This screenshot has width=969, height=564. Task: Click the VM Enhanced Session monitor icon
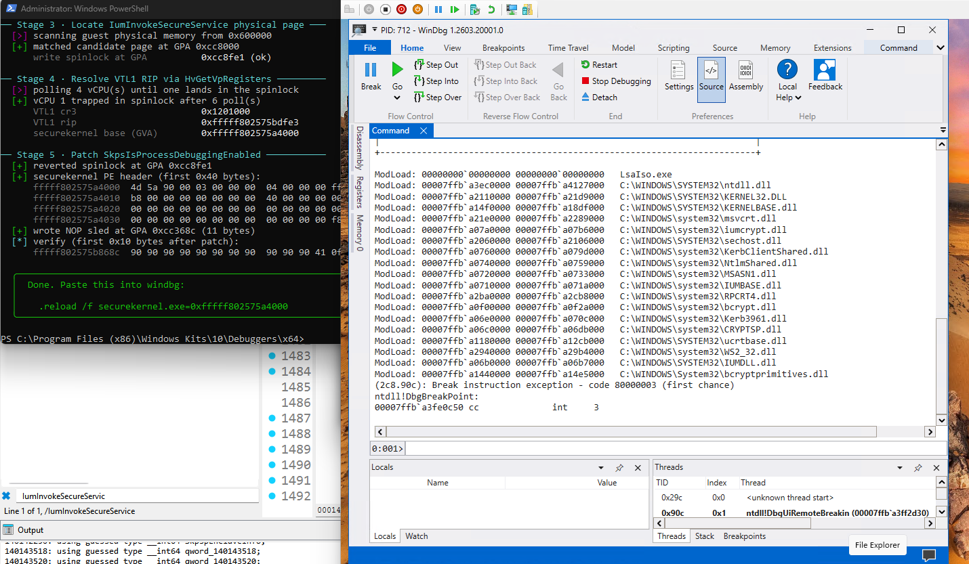512,9
